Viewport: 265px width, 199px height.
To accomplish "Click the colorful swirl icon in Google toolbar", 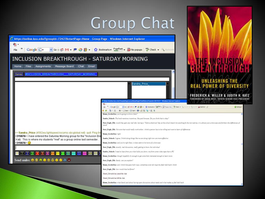I will click(x=80, y=49).
